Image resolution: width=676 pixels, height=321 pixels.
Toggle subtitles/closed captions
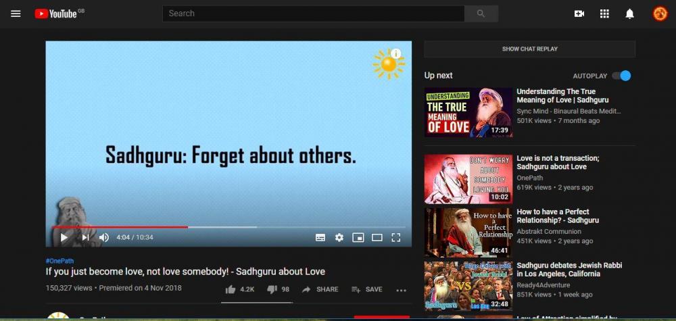click(320, 237)
